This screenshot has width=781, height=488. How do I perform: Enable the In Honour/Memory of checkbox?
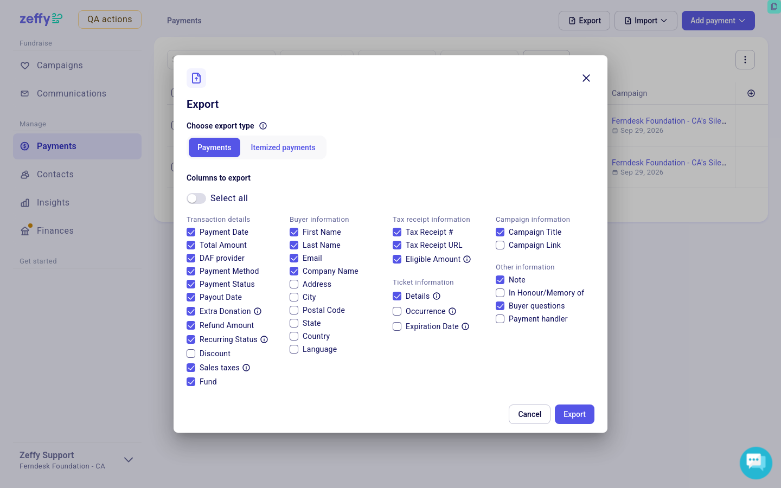(500, 293)
